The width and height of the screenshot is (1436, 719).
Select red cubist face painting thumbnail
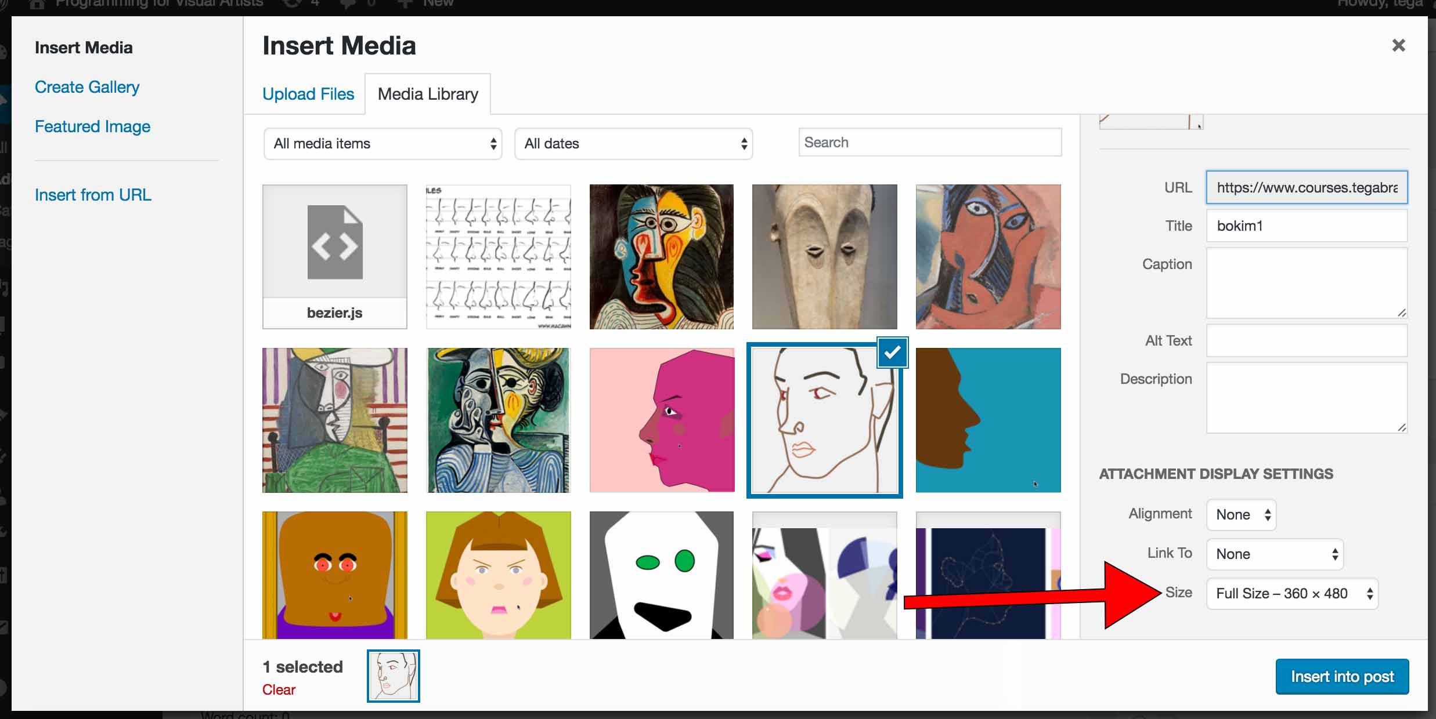pyautogui.click(x=988, y=257)
